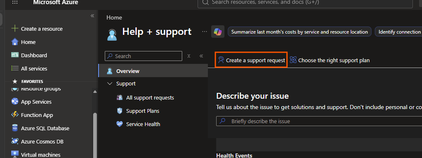Click the Microsoft Azure brand title

[x=56, y=2]
